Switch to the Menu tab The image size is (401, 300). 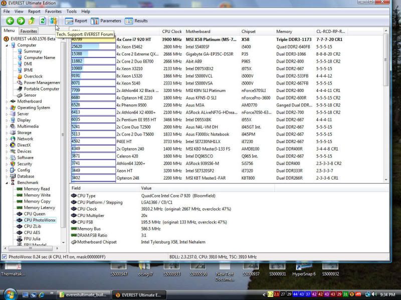[x=9, y=30]
